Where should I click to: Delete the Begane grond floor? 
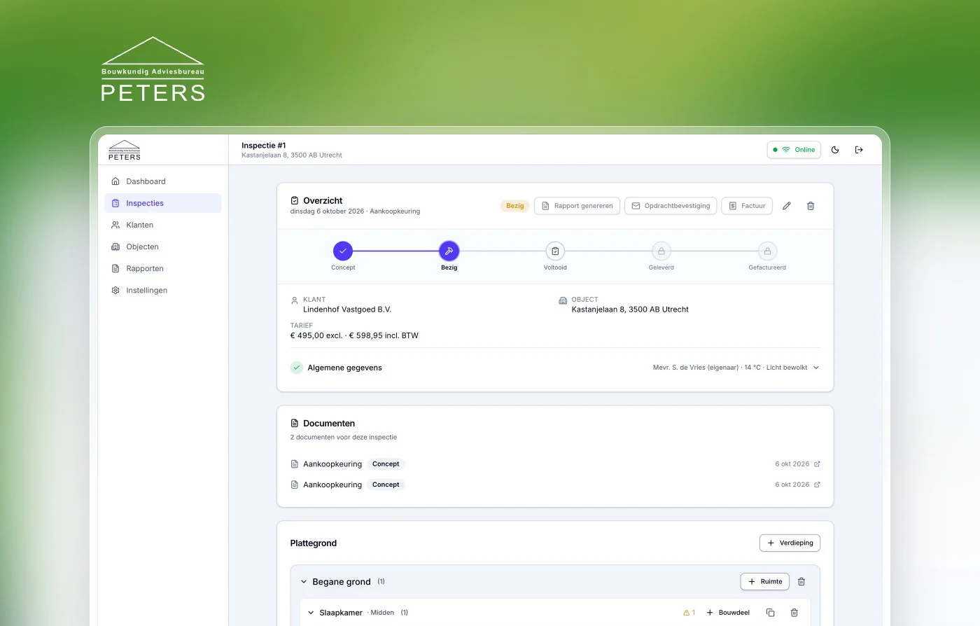point(801,582)
